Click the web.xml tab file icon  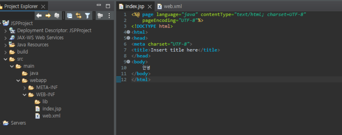click(160, 7)
